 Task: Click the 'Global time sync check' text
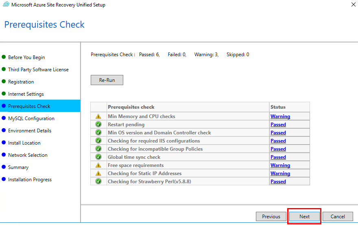point(134,157)
